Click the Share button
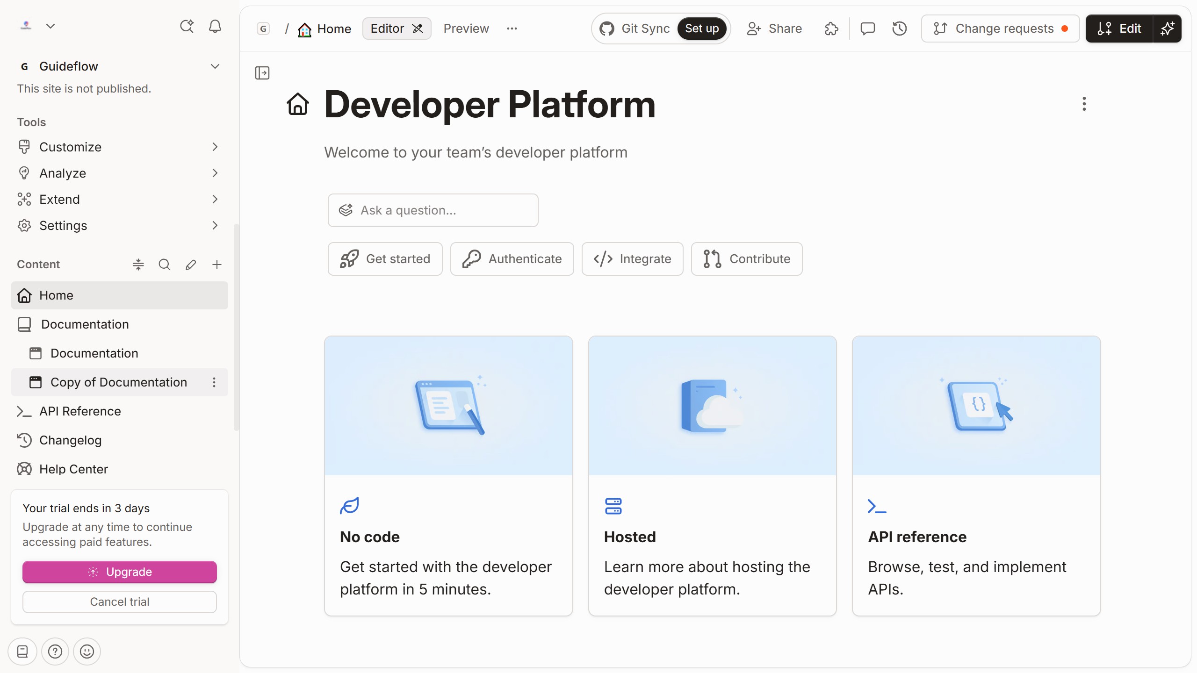Viewport: 1197px width, 673px height. tap(774, 29)
